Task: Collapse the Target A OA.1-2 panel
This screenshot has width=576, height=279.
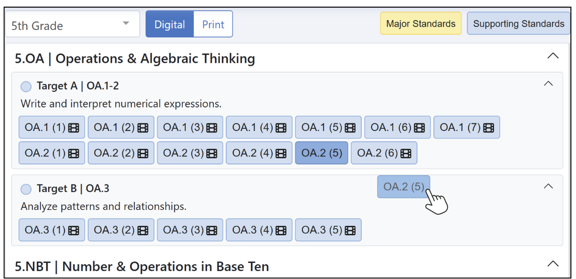Action: point(548,84)
